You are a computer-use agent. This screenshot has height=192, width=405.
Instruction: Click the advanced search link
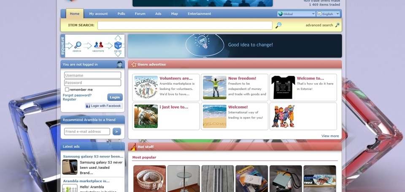point(319,25)
